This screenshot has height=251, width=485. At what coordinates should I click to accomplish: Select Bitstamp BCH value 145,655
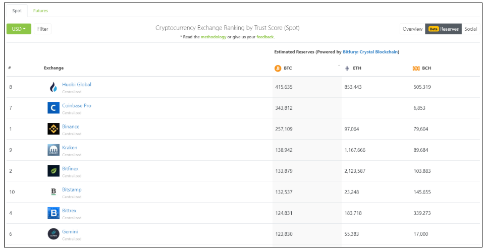[422, 192]
